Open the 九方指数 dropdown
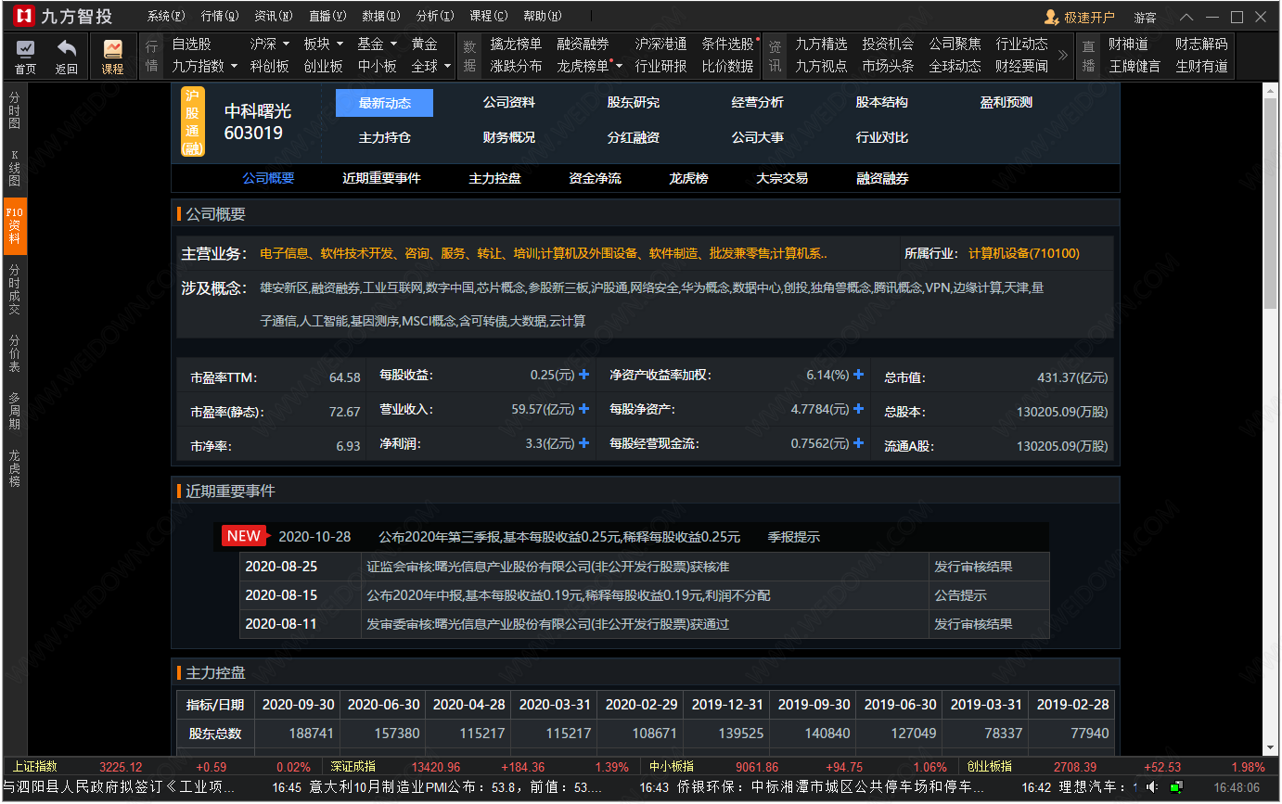The image size is (1282, 804). (x=204, y=66)
